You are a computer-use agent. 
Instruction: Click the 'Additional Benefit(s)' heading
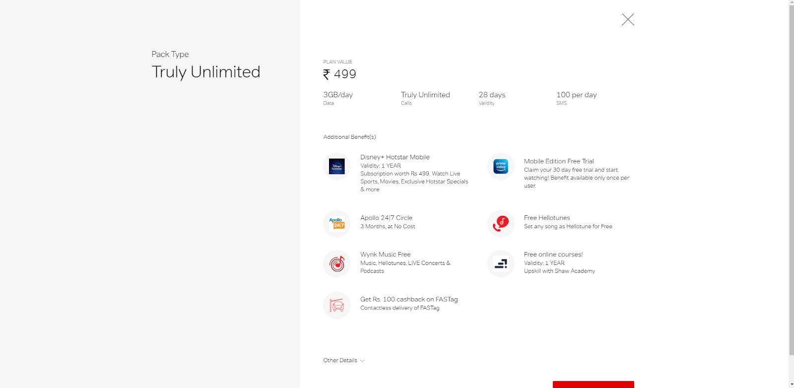click(x=349, y=137)
